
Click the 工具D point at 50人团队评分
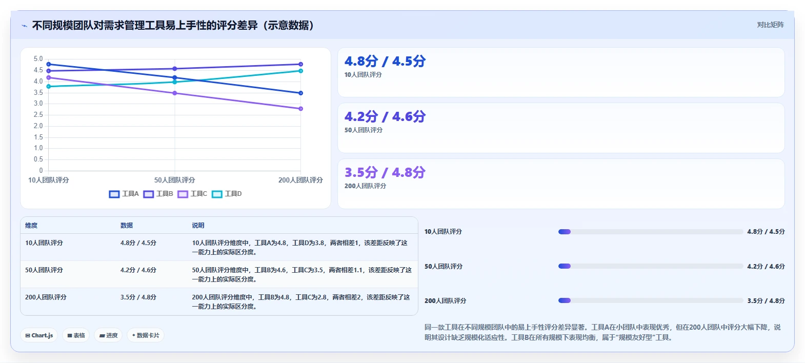click(175, 82)
